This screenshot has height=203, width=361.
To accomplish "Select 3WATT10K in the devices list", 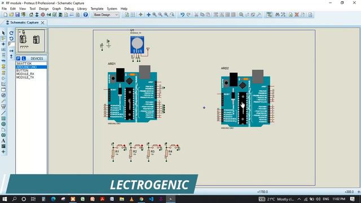I will pyautogui.click(x=32, y=64).
